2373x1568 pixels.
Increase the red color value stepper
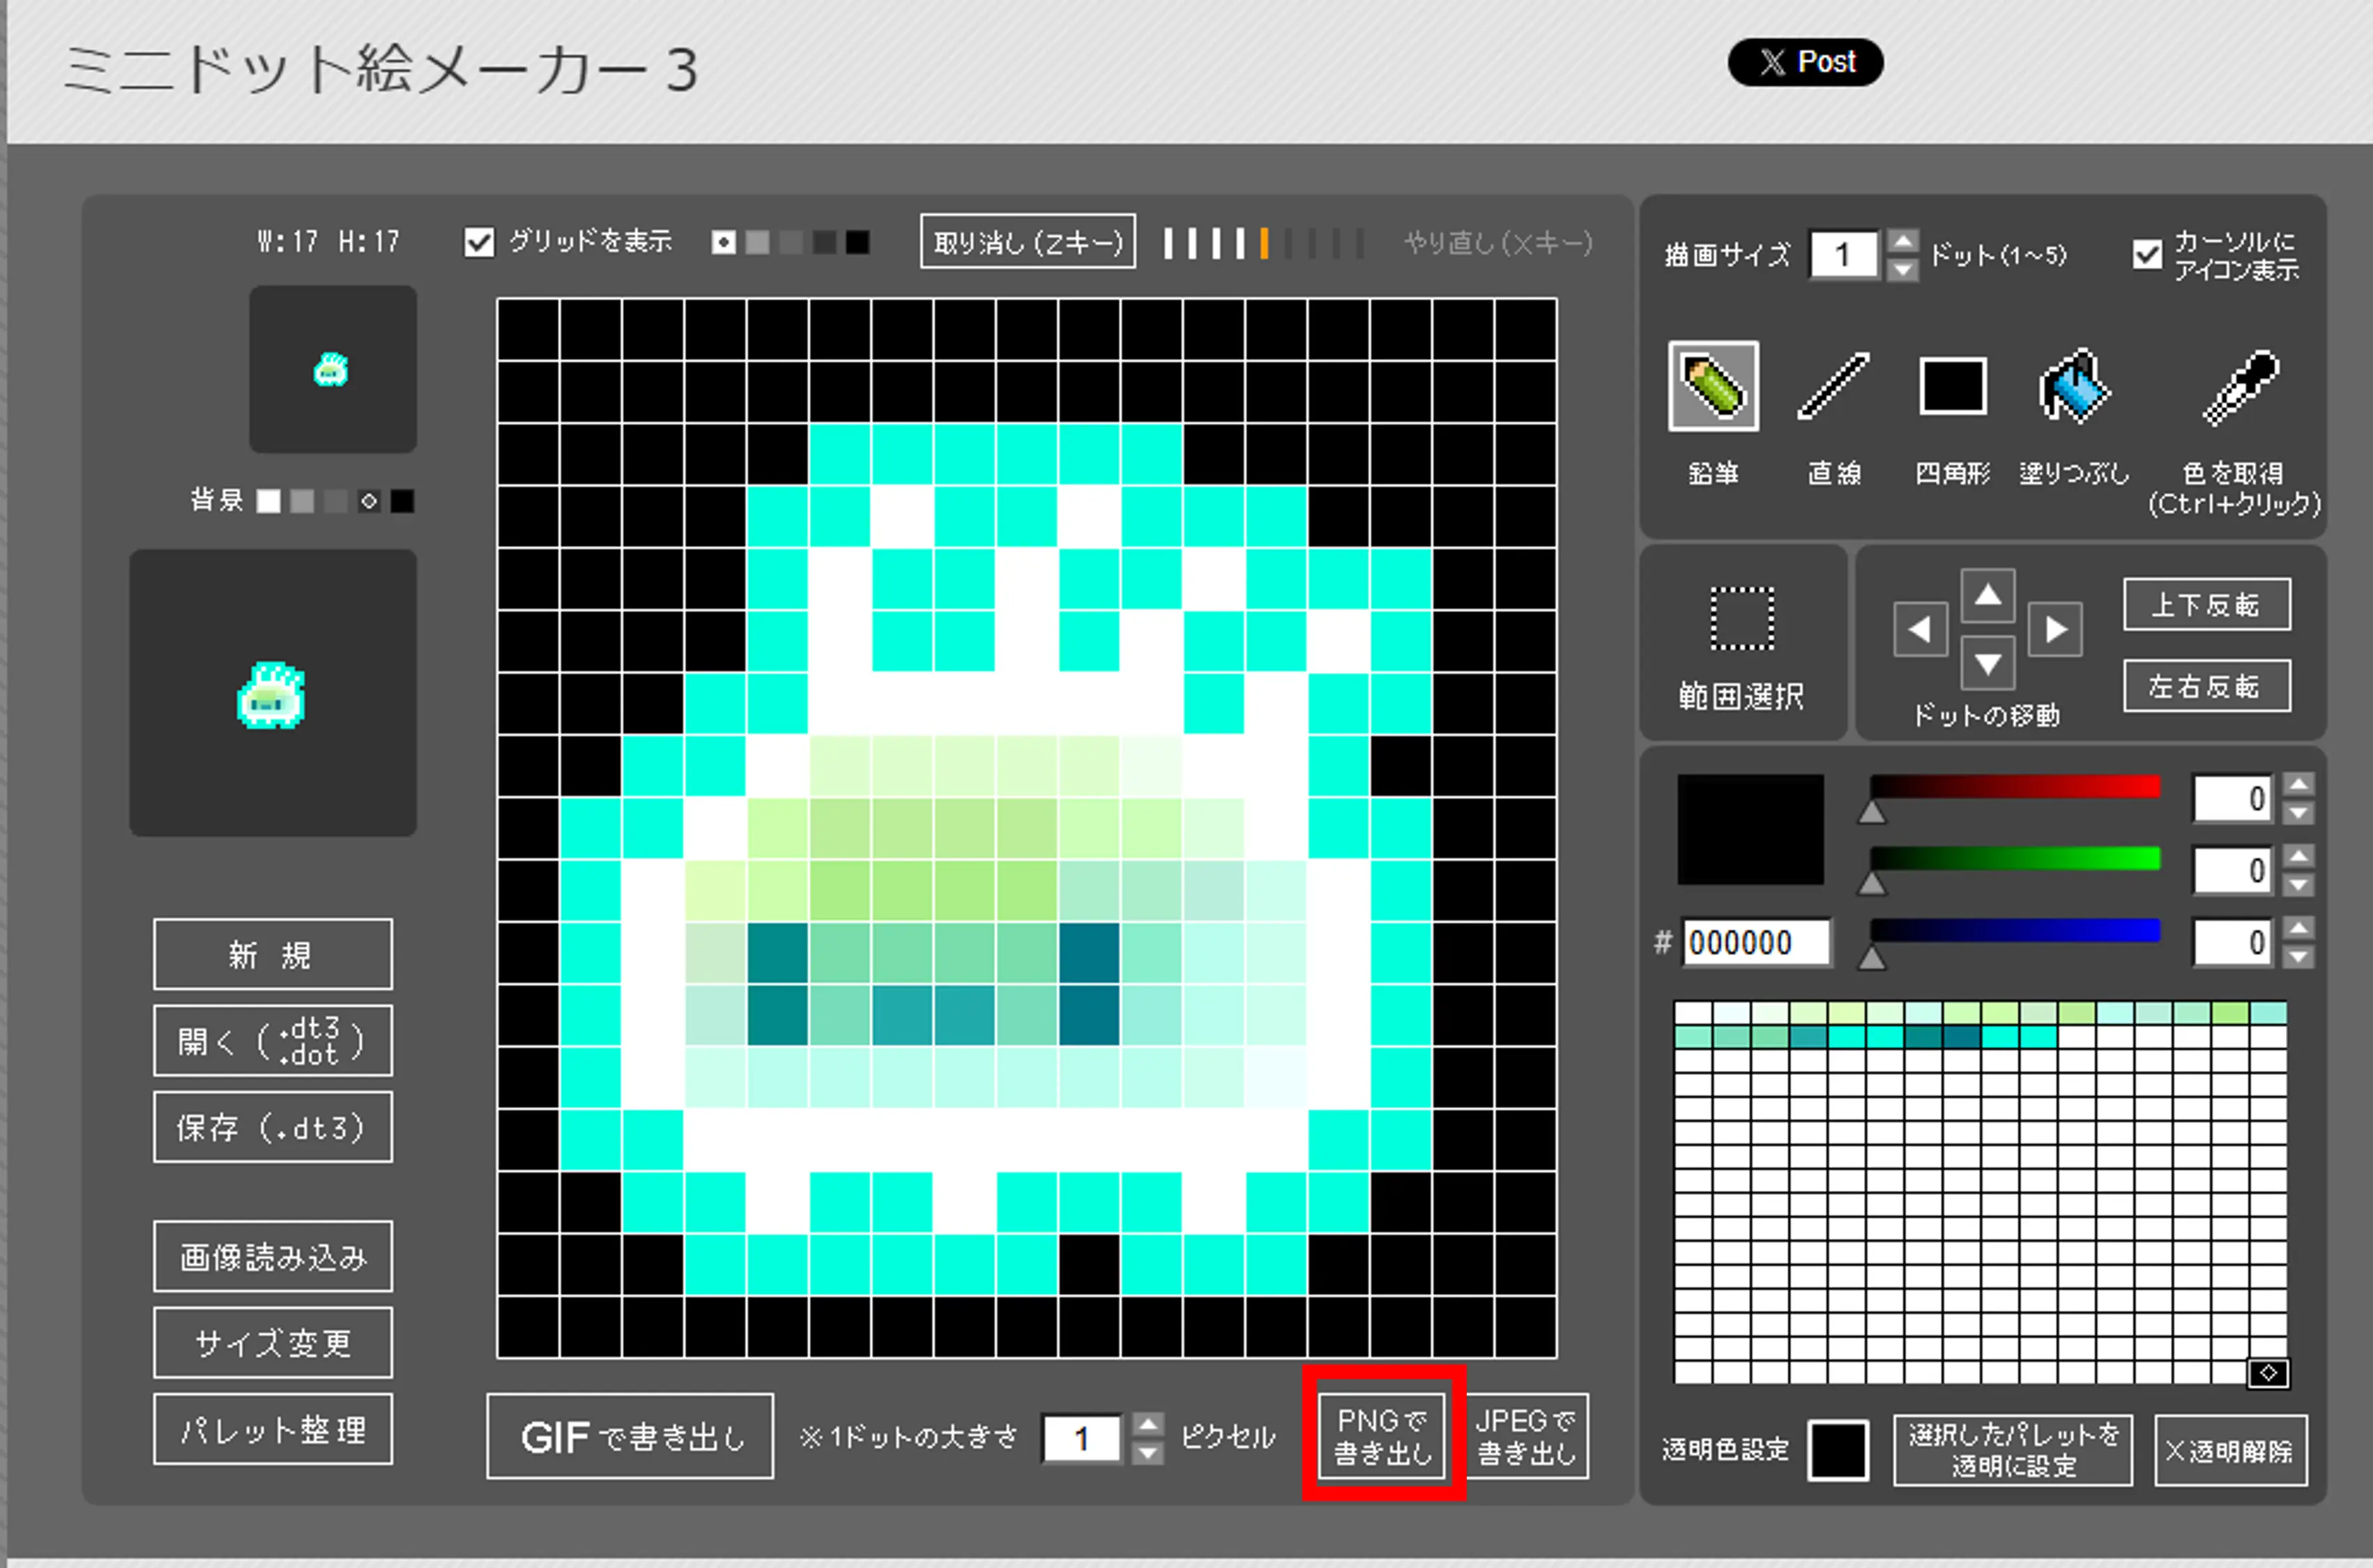[x=2299, y=785]
